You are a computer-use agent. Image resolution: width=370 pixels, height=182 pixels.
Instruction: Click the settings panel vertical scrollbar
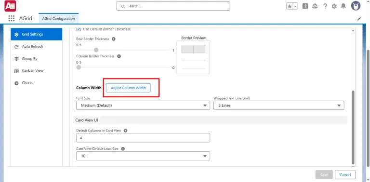(353, 127)
